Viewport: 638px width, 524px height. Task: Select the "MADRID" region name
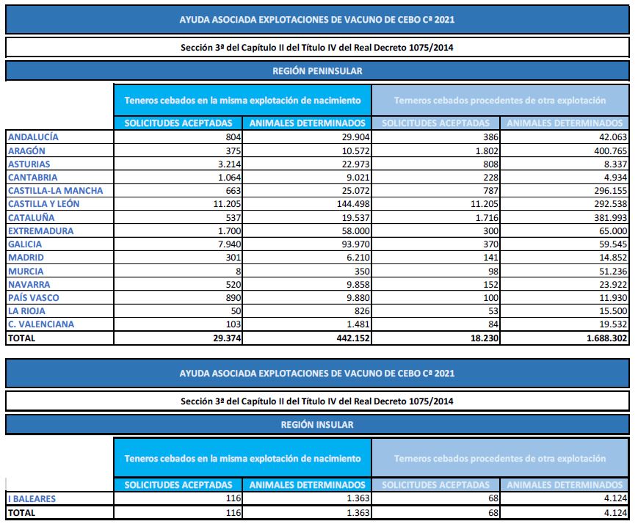(26, 258)
